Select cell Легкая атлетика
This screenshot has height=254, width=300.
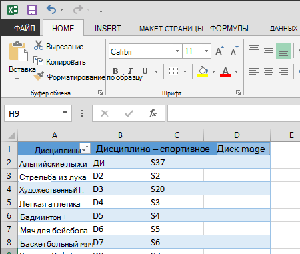pos(55,202)
